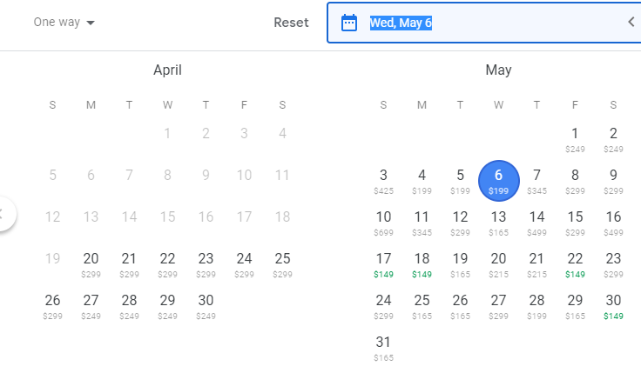Choose May 30 with $149 fare

pyautogui.click(x=613, y=304)
